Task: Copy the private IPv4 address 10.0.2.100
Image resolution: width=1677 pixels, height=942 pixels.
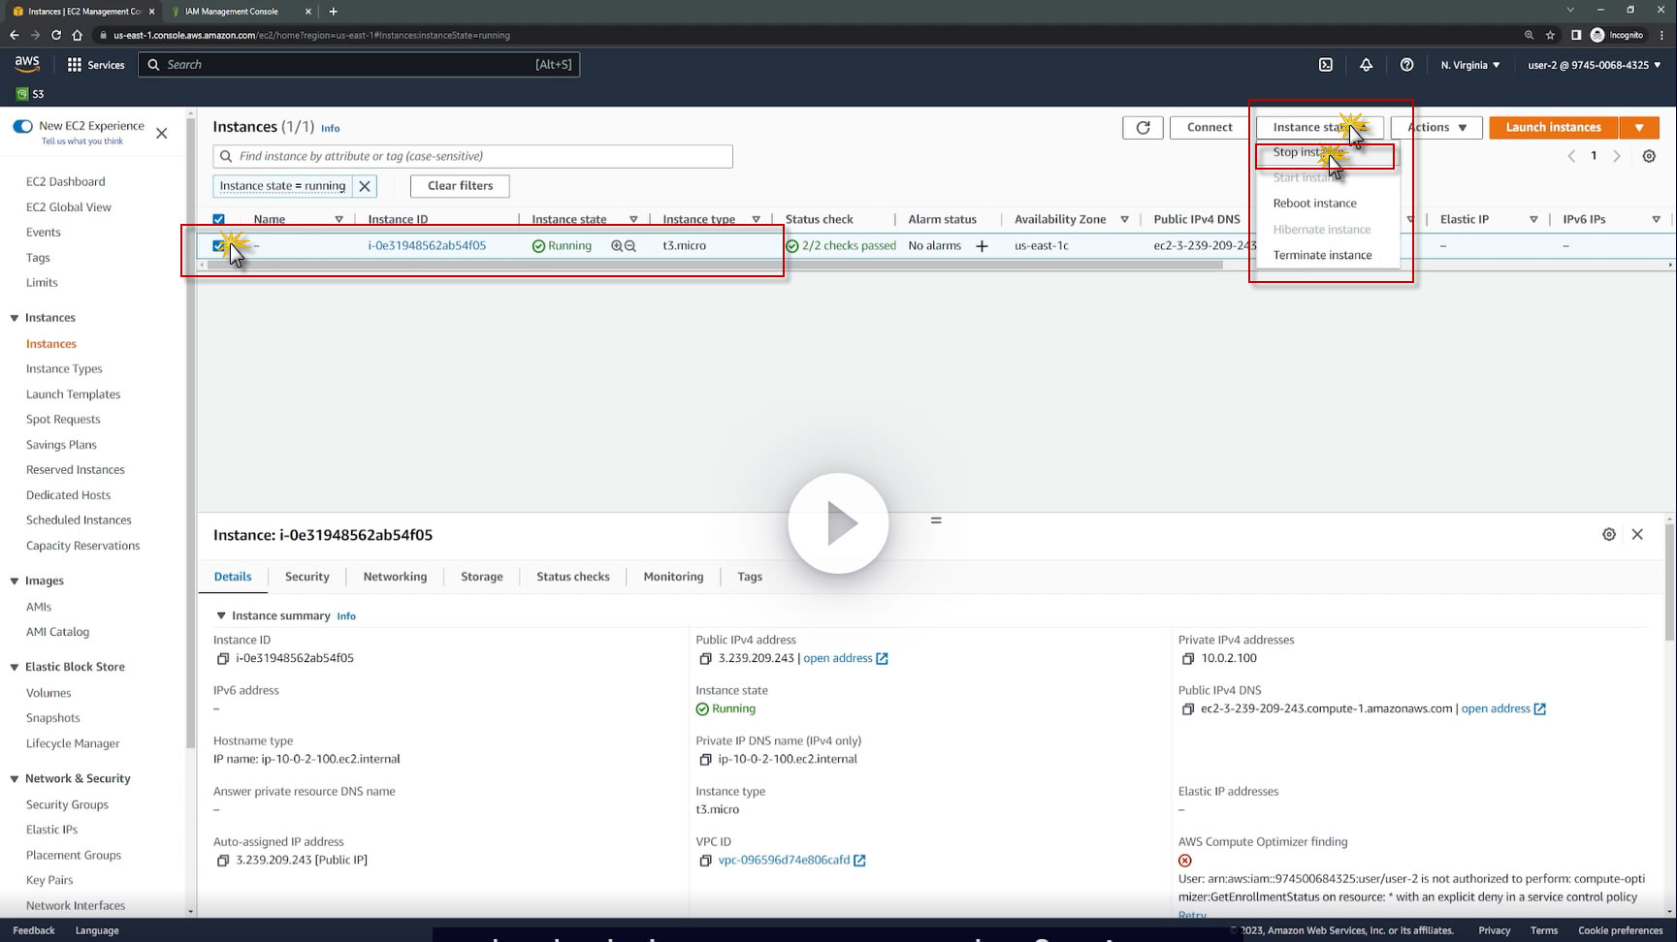Action: [1188, 659]
